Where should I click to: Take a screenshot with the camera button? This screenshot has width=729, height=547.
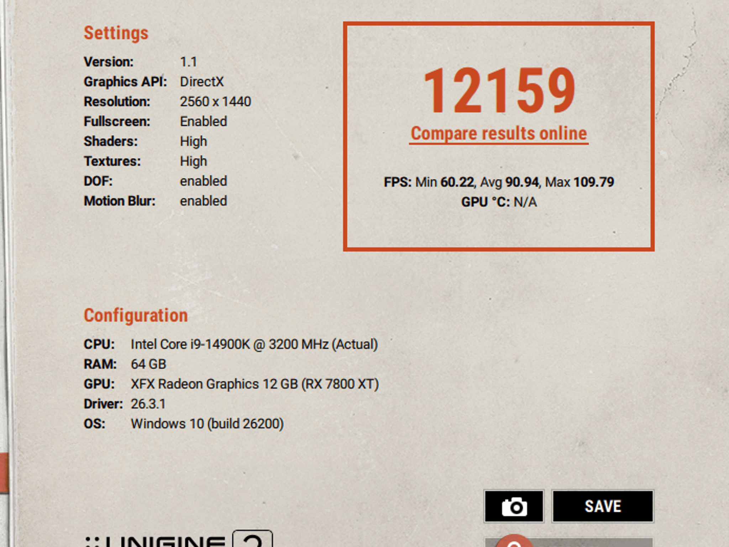coord(514,506)
